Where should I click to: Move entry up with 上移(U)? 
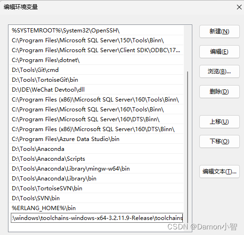point(220,122)
